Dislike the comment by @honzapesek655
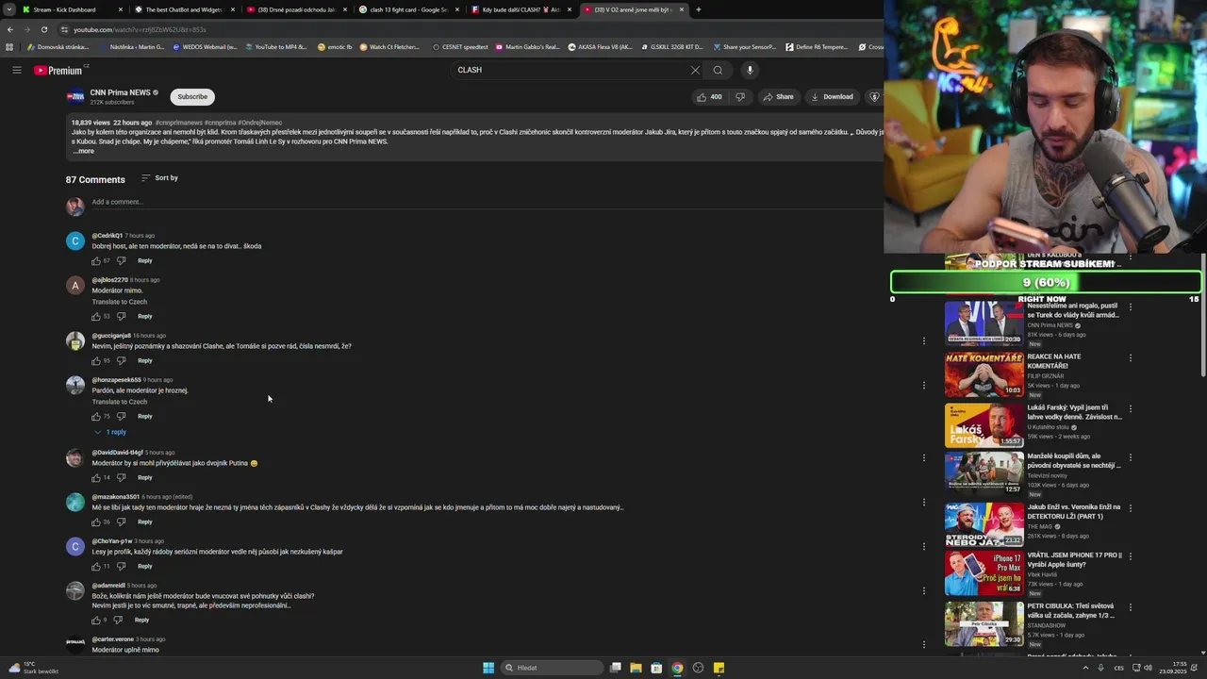Screen dimensions: 1207x679 click(121, 416)
